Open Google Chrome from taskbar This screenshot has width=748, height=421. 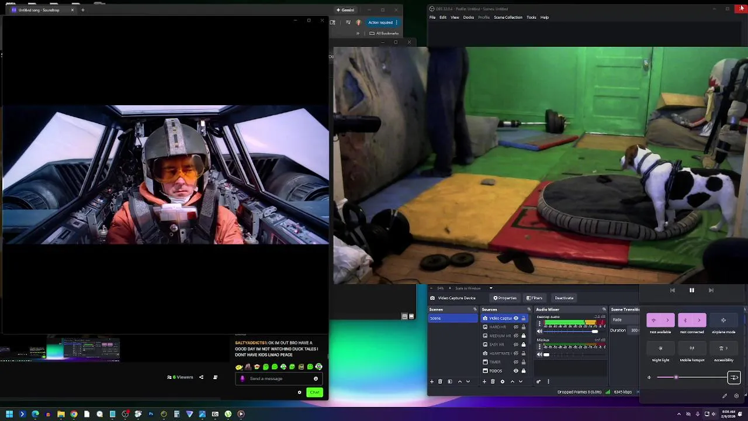pyautogui.click(x=74, y=414)
